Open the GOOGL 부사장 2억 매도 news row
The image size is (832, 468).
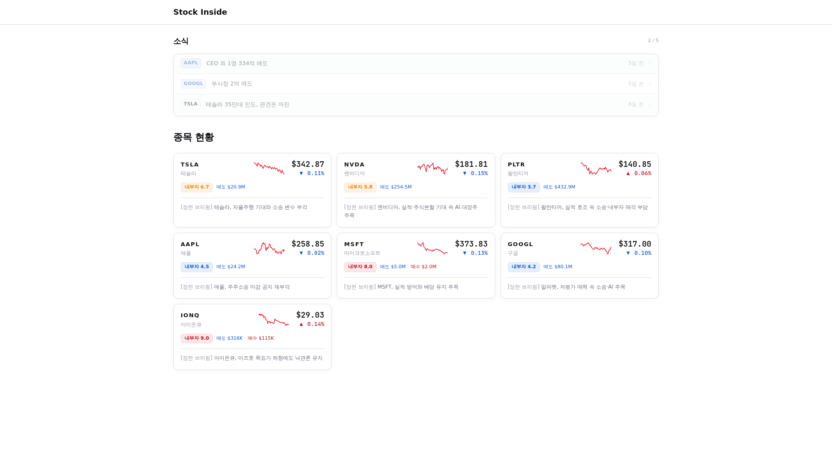416,84
